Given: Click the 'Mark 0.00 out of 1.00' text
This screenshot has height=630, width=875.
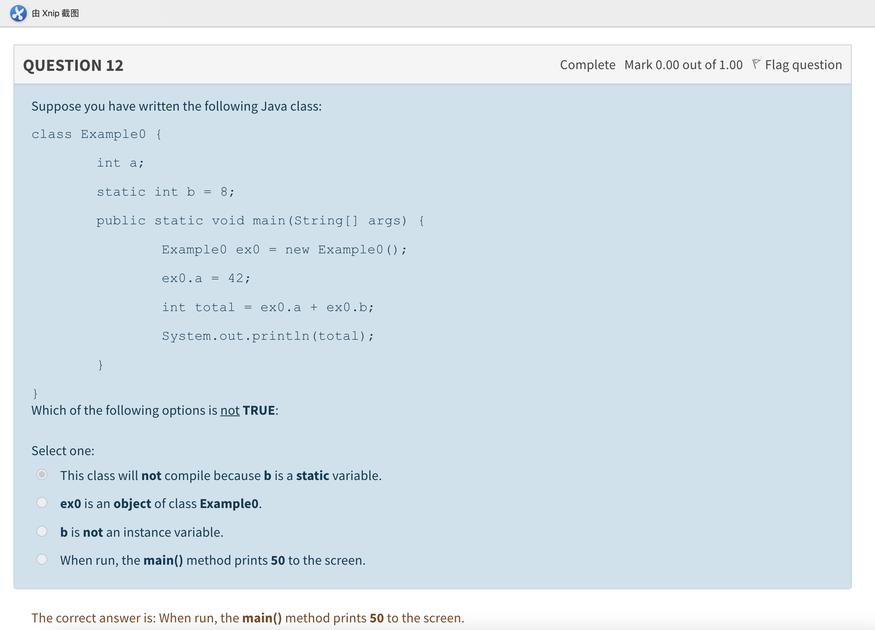Looking at the screenshot, I should click(x=683, y=65).
